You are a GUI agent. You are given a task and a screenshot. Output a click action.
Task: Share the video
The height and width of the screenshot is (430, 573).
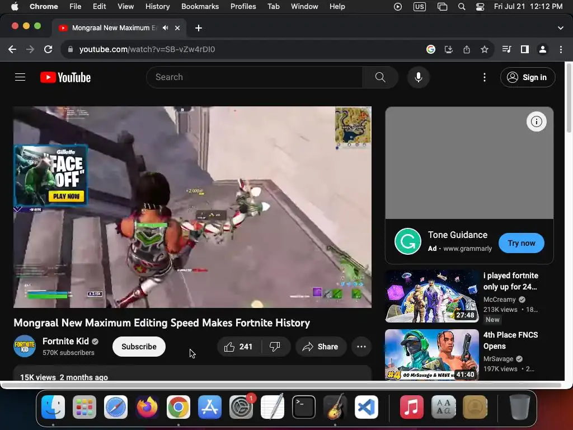point(321,347)
